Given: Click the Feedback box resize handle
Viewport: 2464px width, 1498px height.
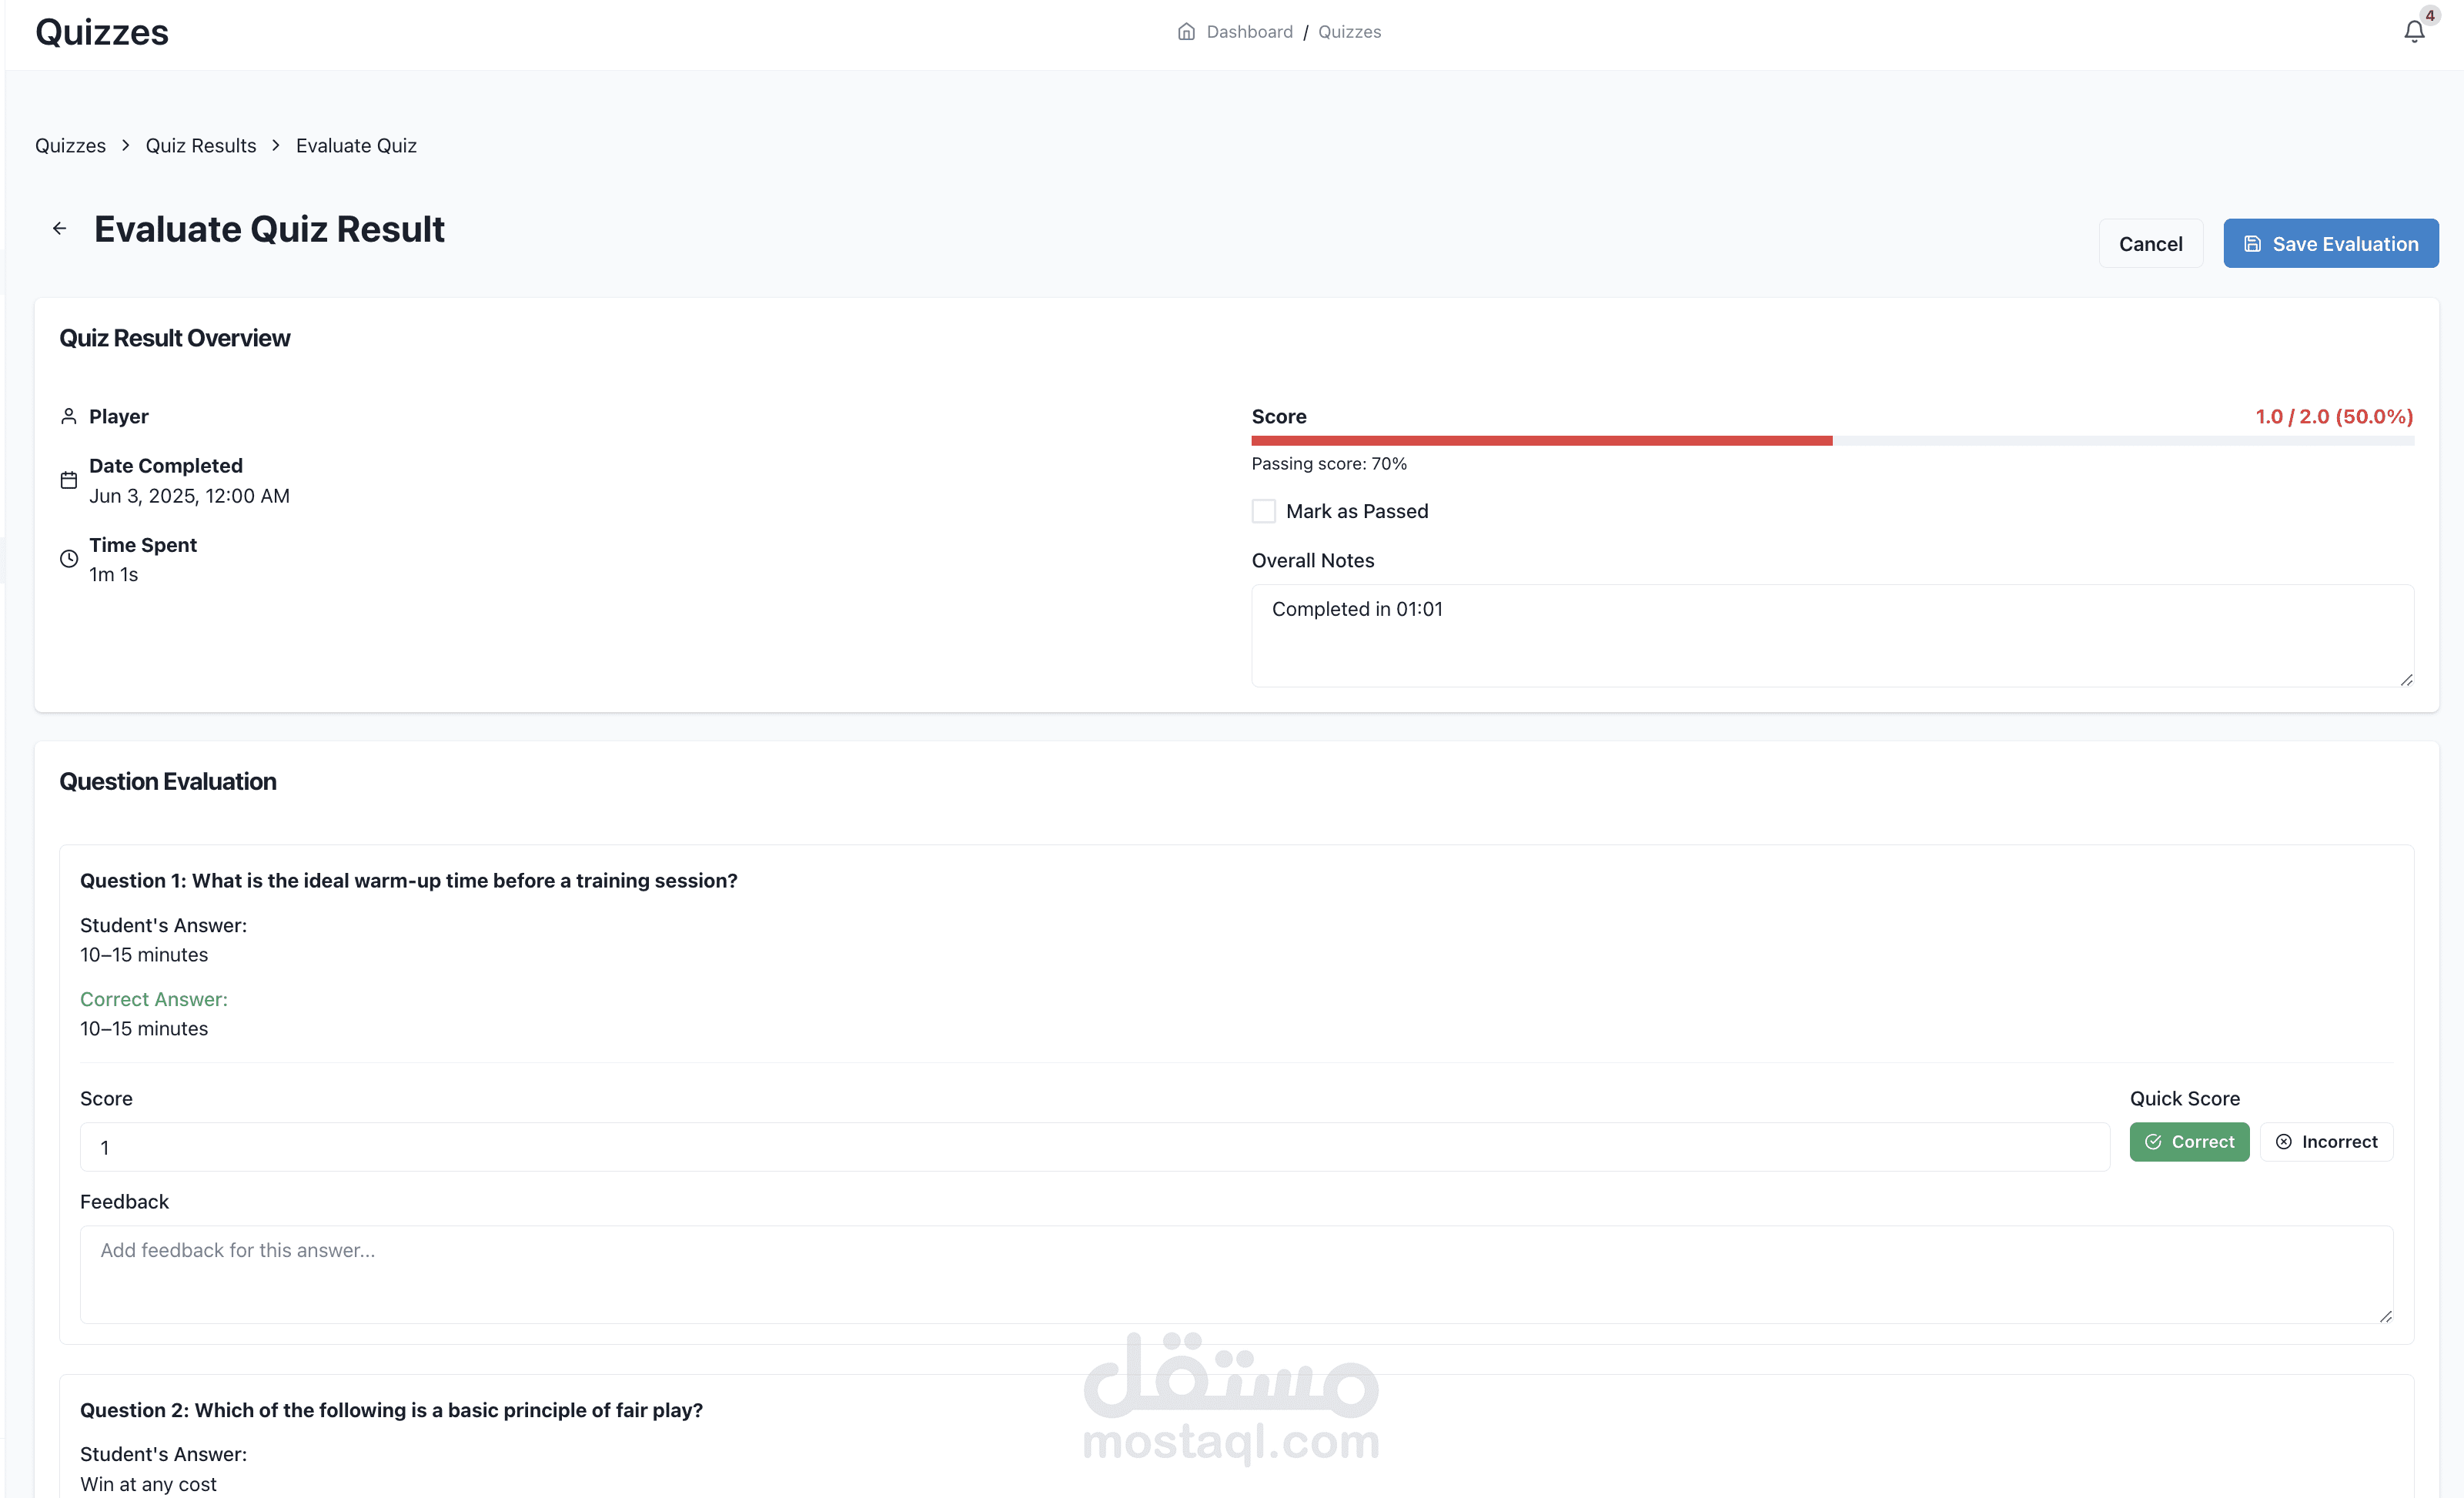Looking at the screenshot, I should (2385, 1317).
